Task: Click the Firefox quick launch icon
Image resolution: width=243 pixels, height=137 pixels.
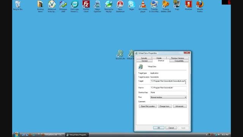Action: pyautogui.click(x=30, y=135)
